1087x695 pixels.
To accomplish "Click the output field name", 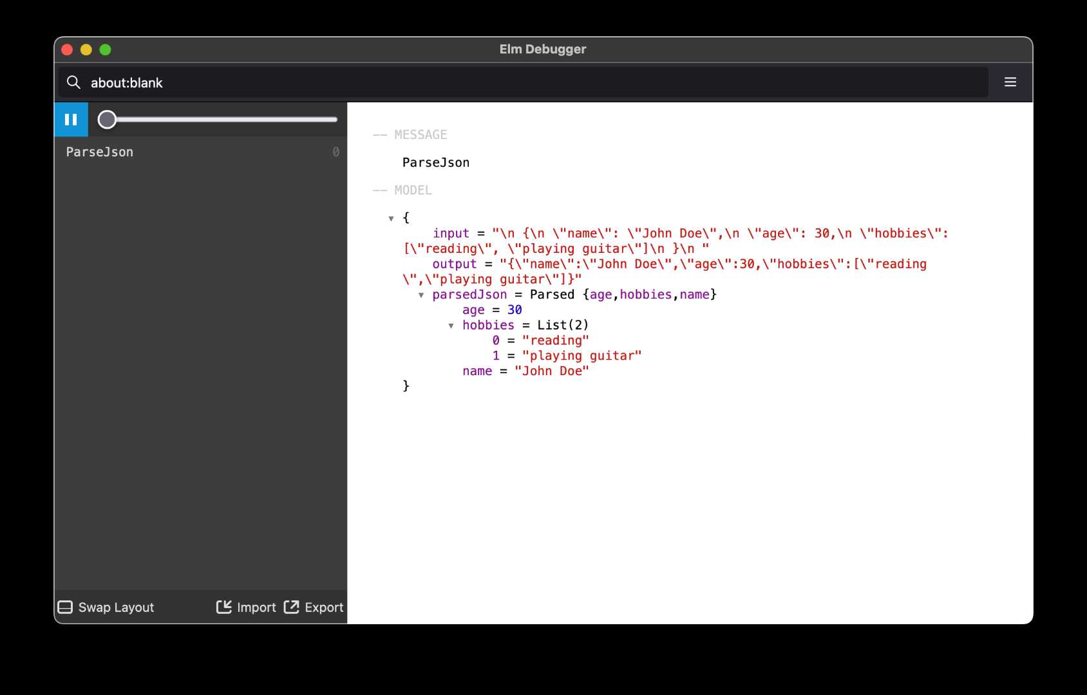I will click(455, 264).
